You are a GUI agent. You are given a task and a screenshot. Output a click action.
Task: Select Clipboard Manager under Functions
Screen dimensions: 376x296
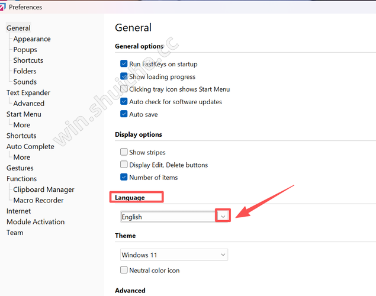pyautogui.click(x=44, y=190)
